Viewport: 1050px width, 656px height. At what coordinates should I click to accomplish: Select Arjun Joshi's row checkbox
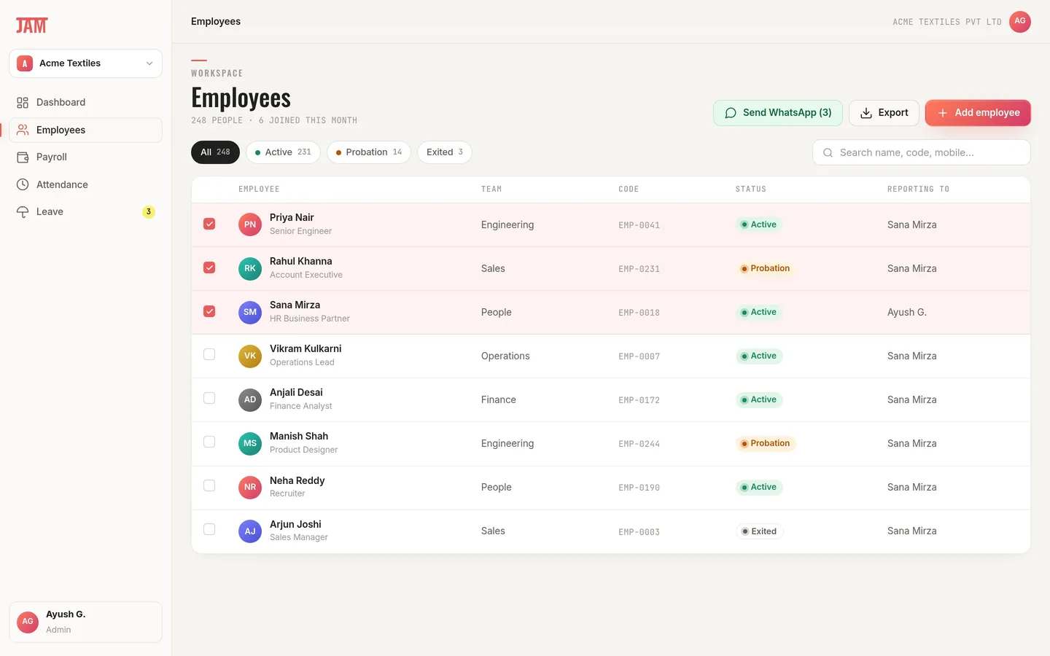(209, 529)
